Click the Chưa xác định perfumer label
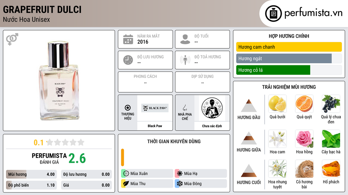348x195 pixels. (212, 126)
